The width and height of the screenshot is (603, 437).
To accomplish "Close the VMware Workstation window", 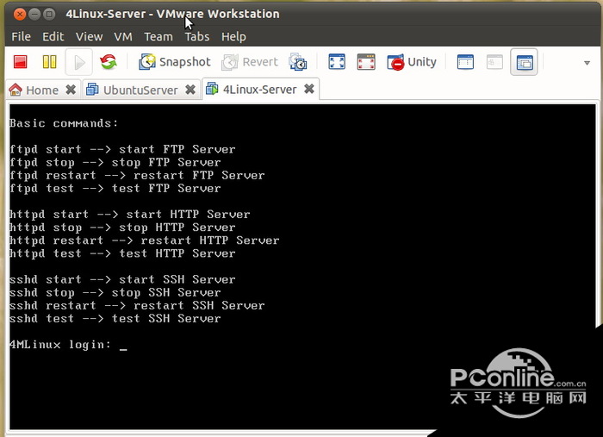I will [x=20, y=15].
